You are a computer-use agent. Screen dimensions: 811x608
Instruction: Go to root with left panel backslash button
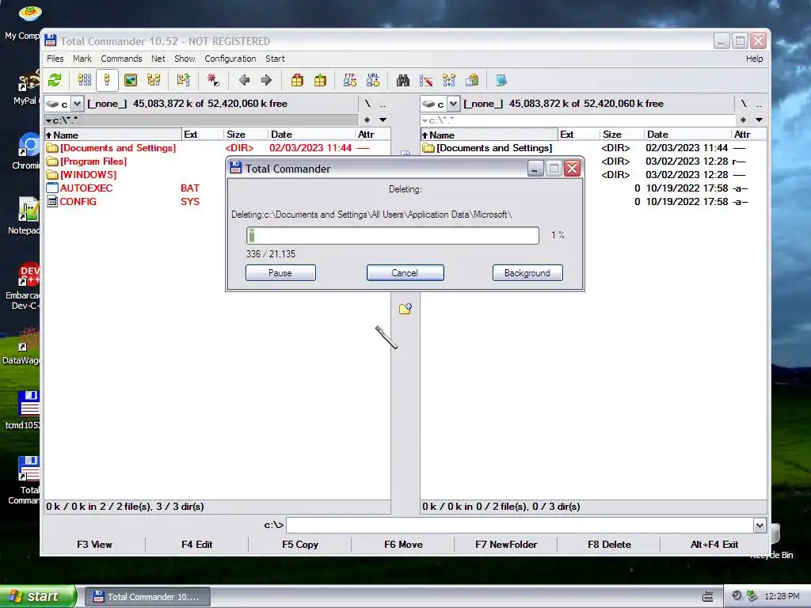click(x=367, y=104)
